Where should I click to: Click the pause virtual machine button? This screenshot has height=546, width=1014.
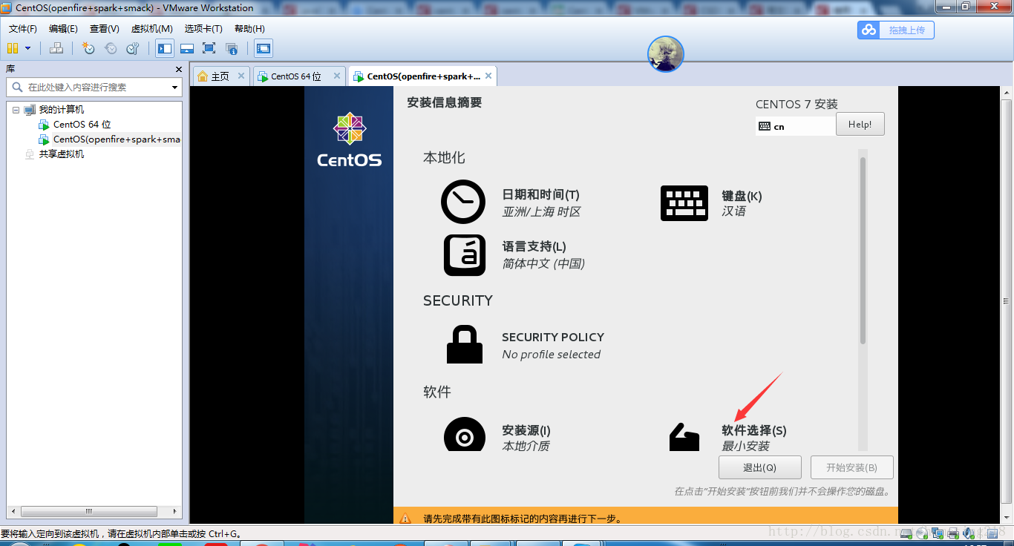(13, 48)
